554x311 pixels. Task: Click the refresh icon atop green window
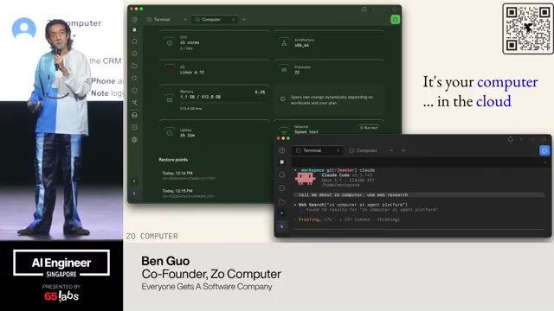pos(364,10)
